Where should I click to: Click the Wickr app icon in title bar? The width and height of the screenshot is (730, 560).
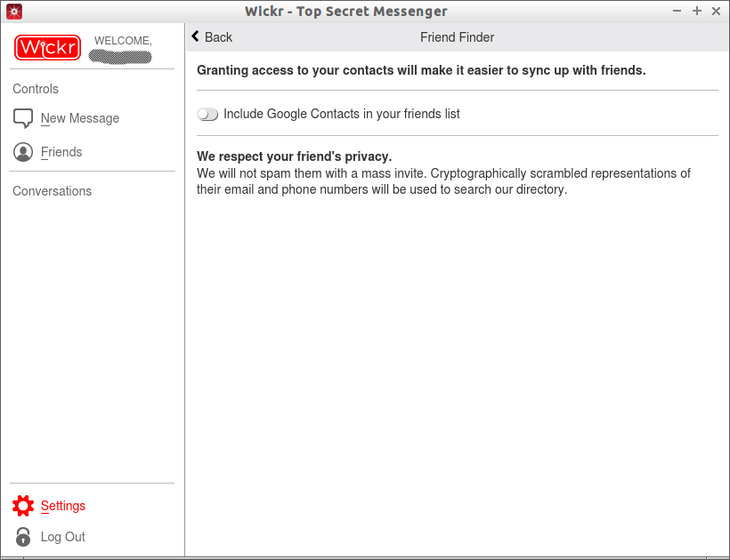tap(14, 12)
